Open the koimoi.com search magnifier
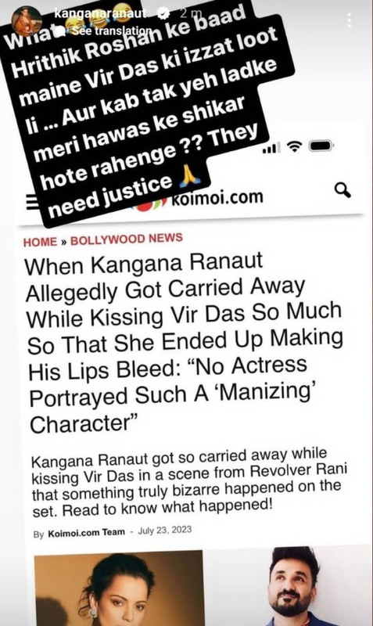 coord(343,190)
